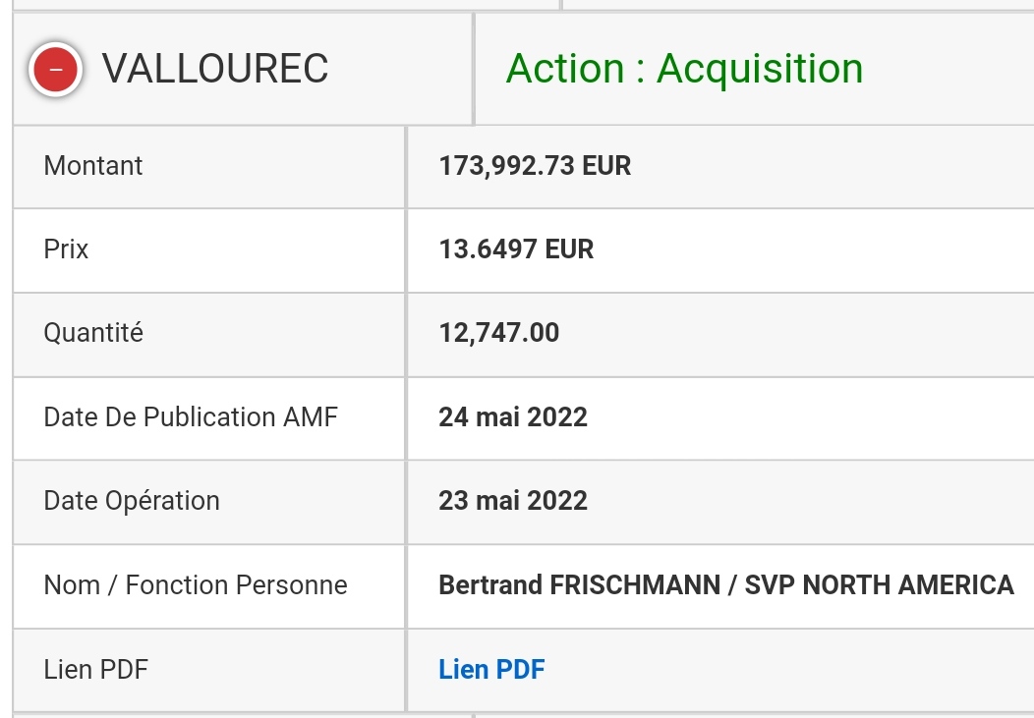1034x718 pixels.
Task: Click the Date Opération label
Action: click(x=132, y=501)
